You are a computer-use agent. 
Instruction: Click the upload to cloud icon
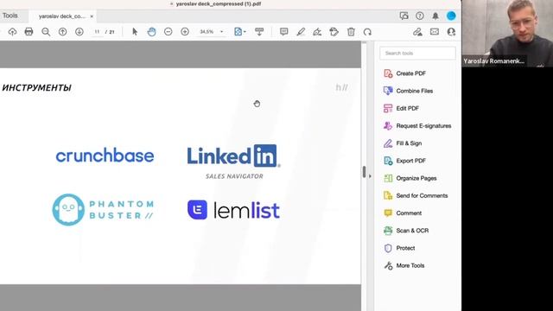click(12, 32)
